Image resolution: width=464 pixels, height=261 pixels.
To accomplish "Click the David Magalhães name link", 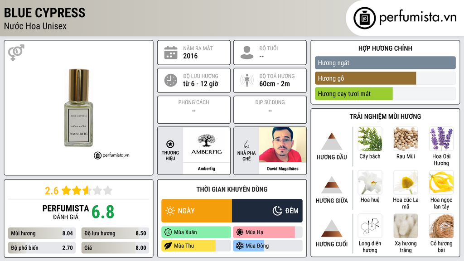I will click(x=283, y=169).
